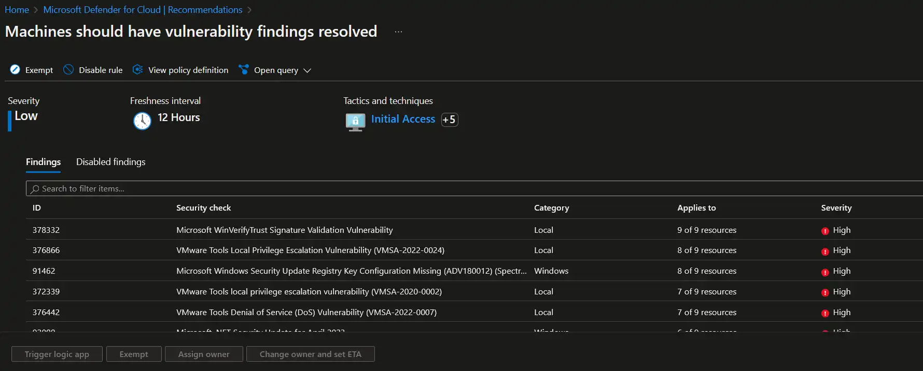Click the search magnifier icon in filter box
Image resolution: width=923 pixels, height=371 pixels.
tap(35, 189)
